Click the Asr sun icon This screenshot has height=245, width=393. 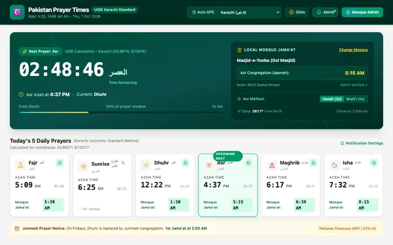(x=209, y=165)
